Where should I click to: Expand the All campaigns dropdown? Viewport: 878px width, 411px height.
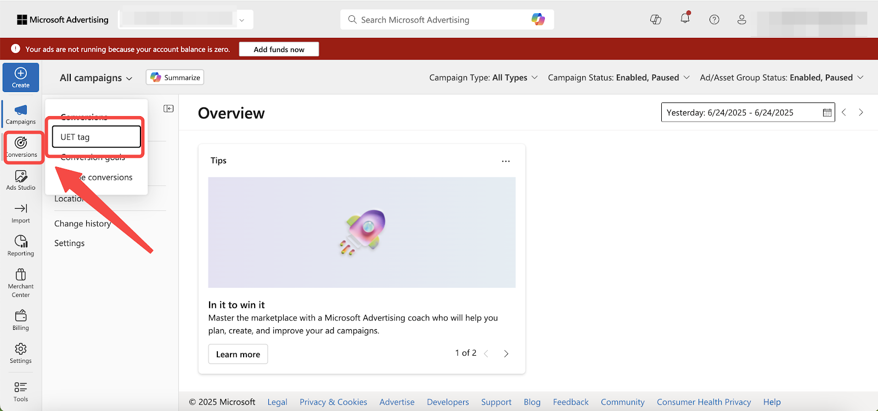[96, 78]
